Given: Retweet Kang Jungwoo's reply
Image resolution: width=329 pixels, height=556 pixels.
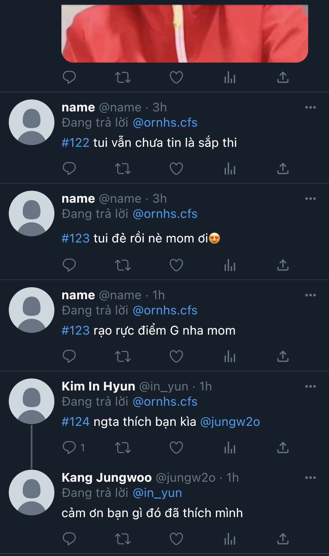Looking at the screenshot, I should point(123,539).
